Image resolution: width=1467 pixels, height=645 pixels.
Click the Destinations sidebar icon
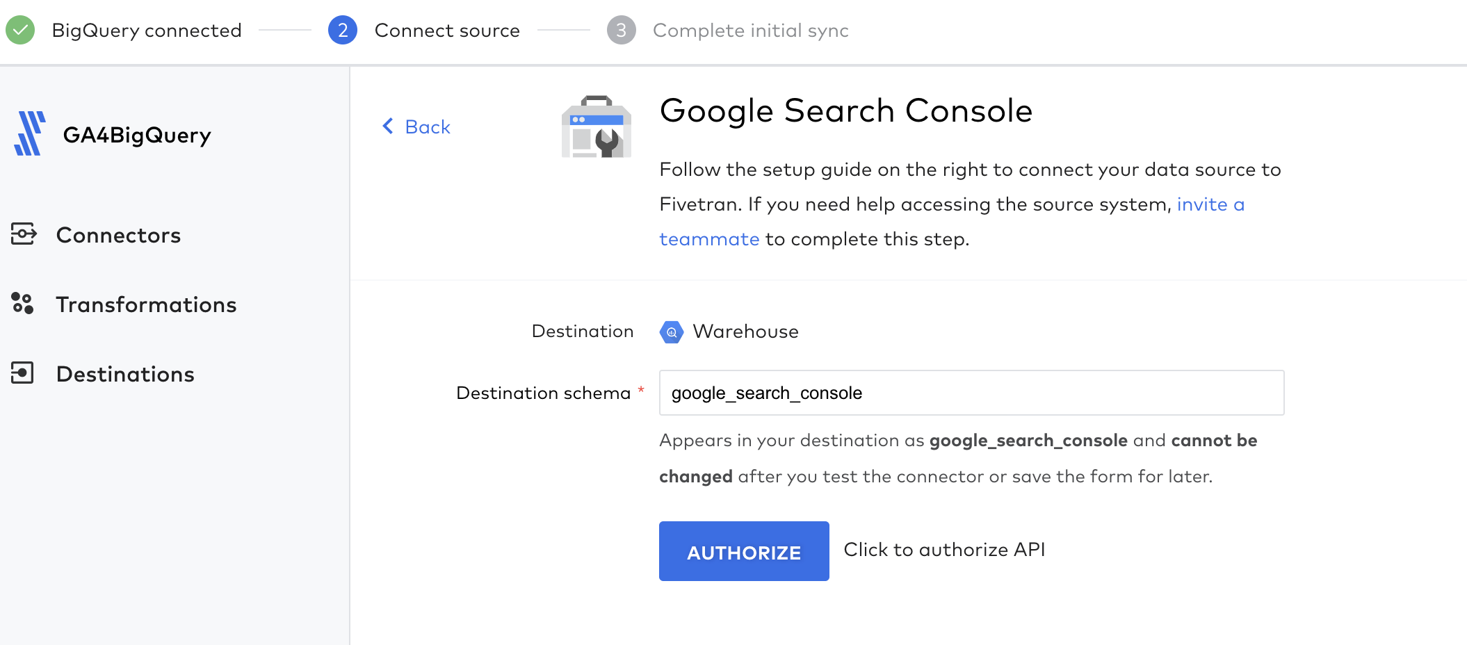pyautogui.click(x=22, y=373)
